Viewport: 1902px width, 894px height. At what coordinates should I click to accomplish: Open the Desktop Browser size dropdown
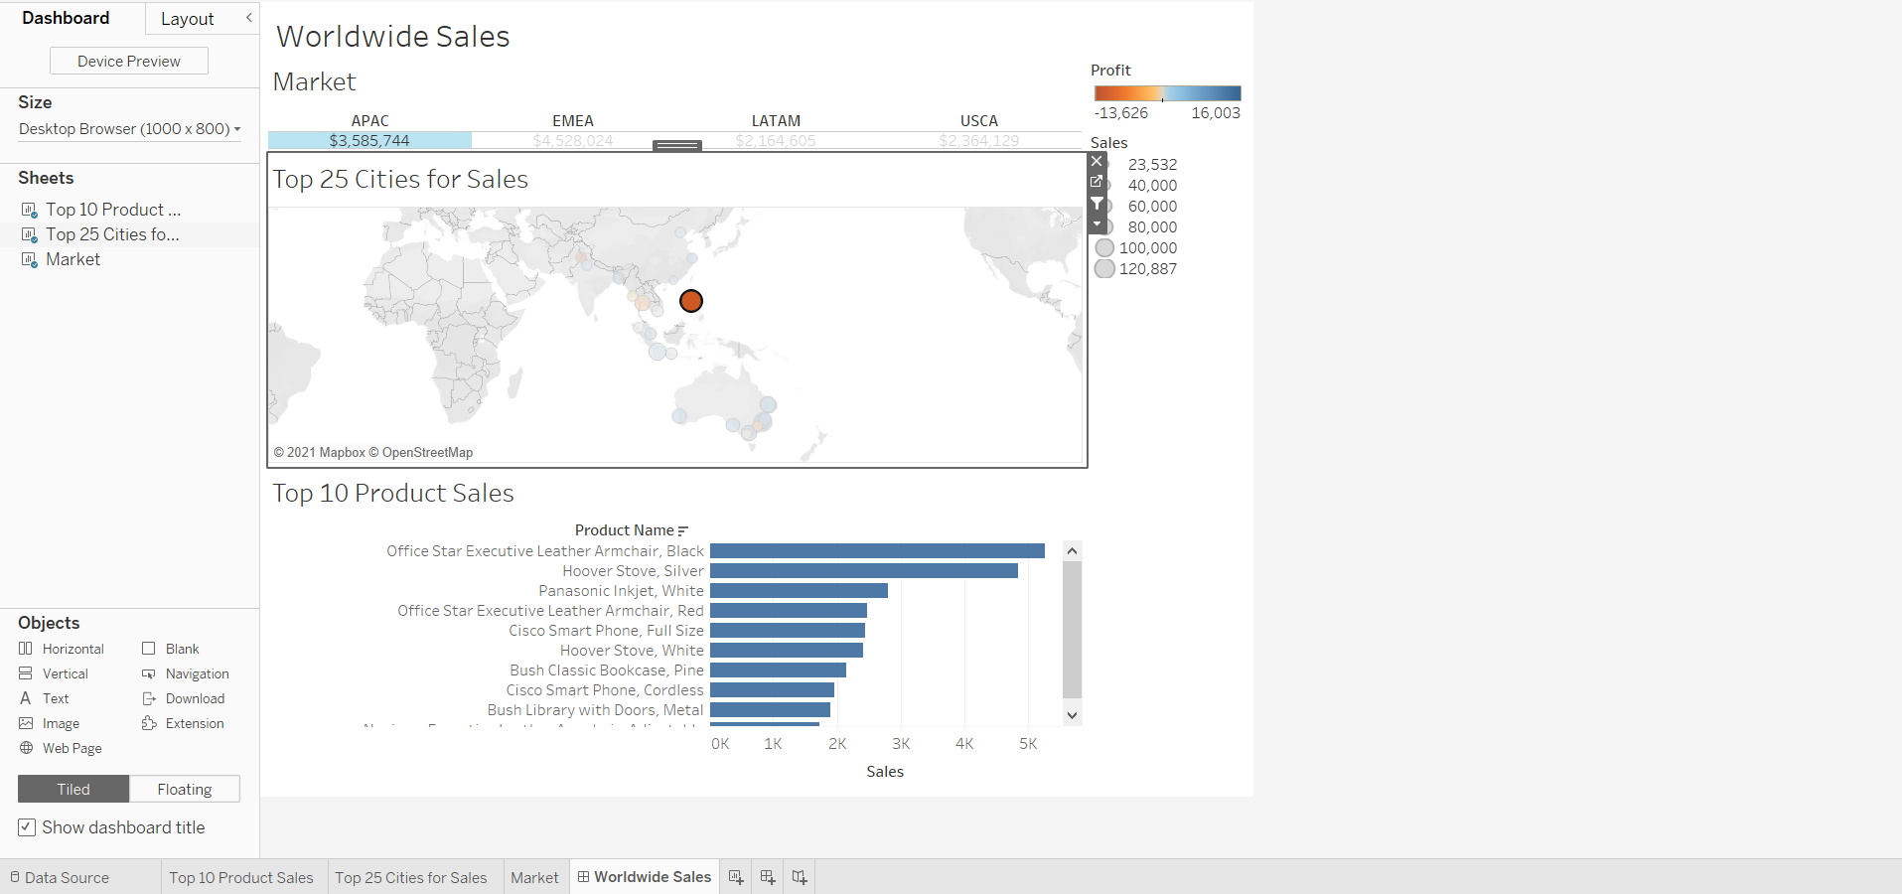(x=129, y=129)
